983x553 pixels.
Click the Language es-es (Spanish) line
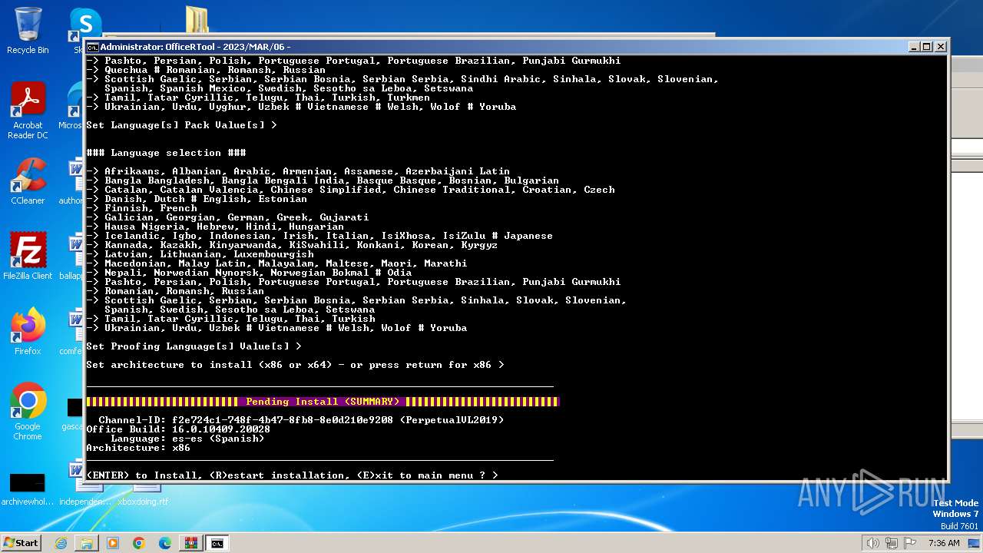(187, 439)
